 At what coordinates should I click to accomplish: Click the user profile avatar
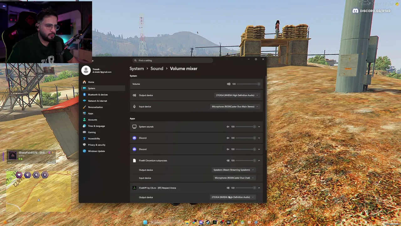point(86,70)
